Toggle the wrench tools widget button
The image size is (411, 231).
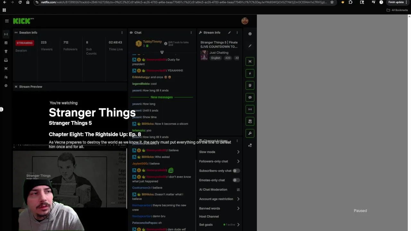250,133
